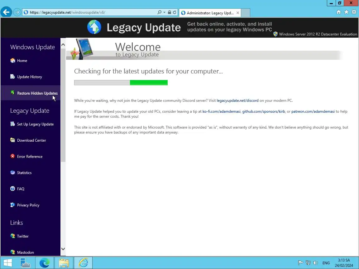Open a new blank browser tab
Viewport: 359px width, 269px height.
246,13
